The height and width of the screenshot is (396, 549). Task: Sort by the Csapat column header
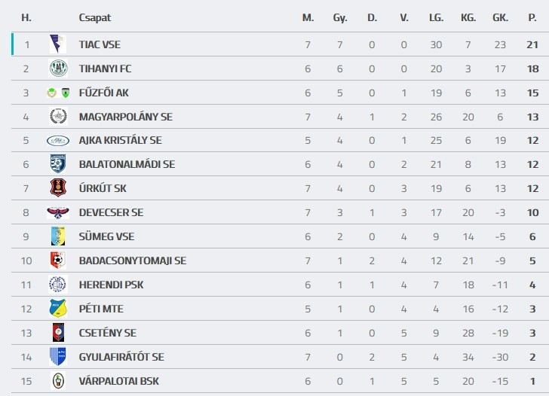[94, 17]
